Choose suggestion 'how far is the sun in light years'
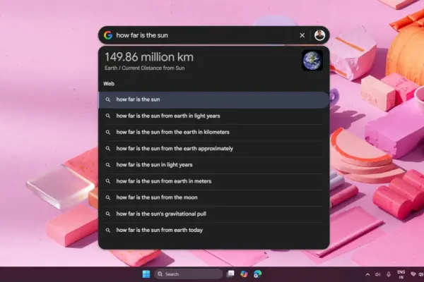This screenshot has height=282, width=424. pyautogui.click(x=213, y=165)
